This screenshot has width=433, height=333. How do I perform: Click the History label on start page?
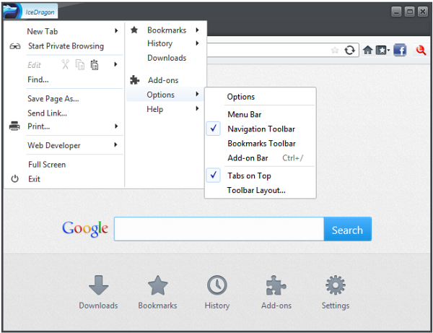(x=217, y=306)
